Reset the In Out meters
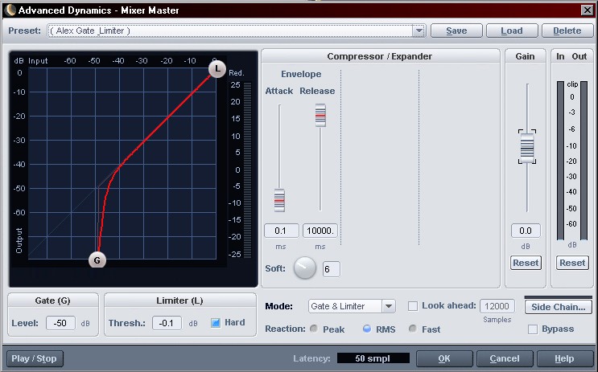Screen dimensions: 598x372 (572, 263)
